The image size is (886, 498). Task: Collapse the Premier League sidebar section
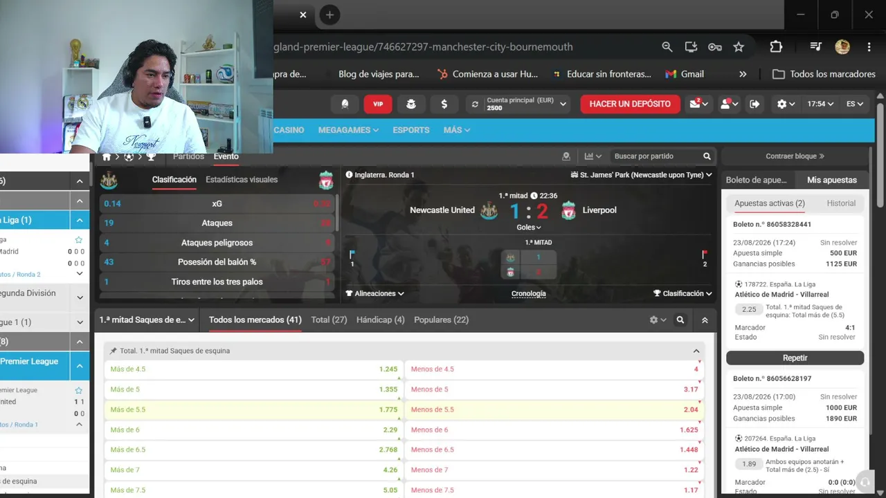(80, 365)
